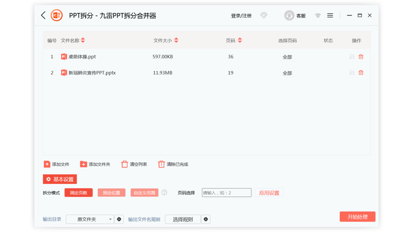This screenshot has height=232, width=413.
Task: Click the help question-mark beside split modes
Action: (164, 192)
